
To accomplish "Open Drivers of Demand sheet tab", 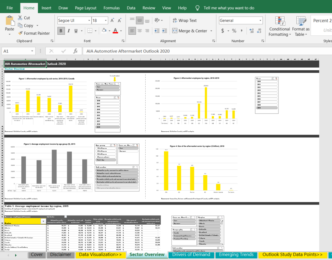I will click(191, 254).
